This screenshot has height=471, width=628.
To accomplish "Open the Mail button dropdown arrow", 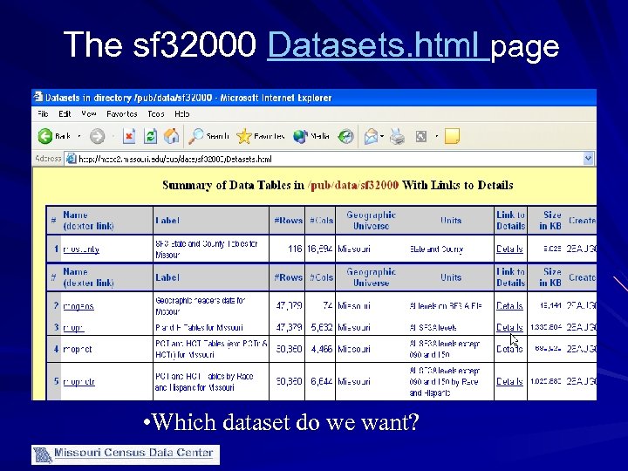I will [x=382, y=137].
